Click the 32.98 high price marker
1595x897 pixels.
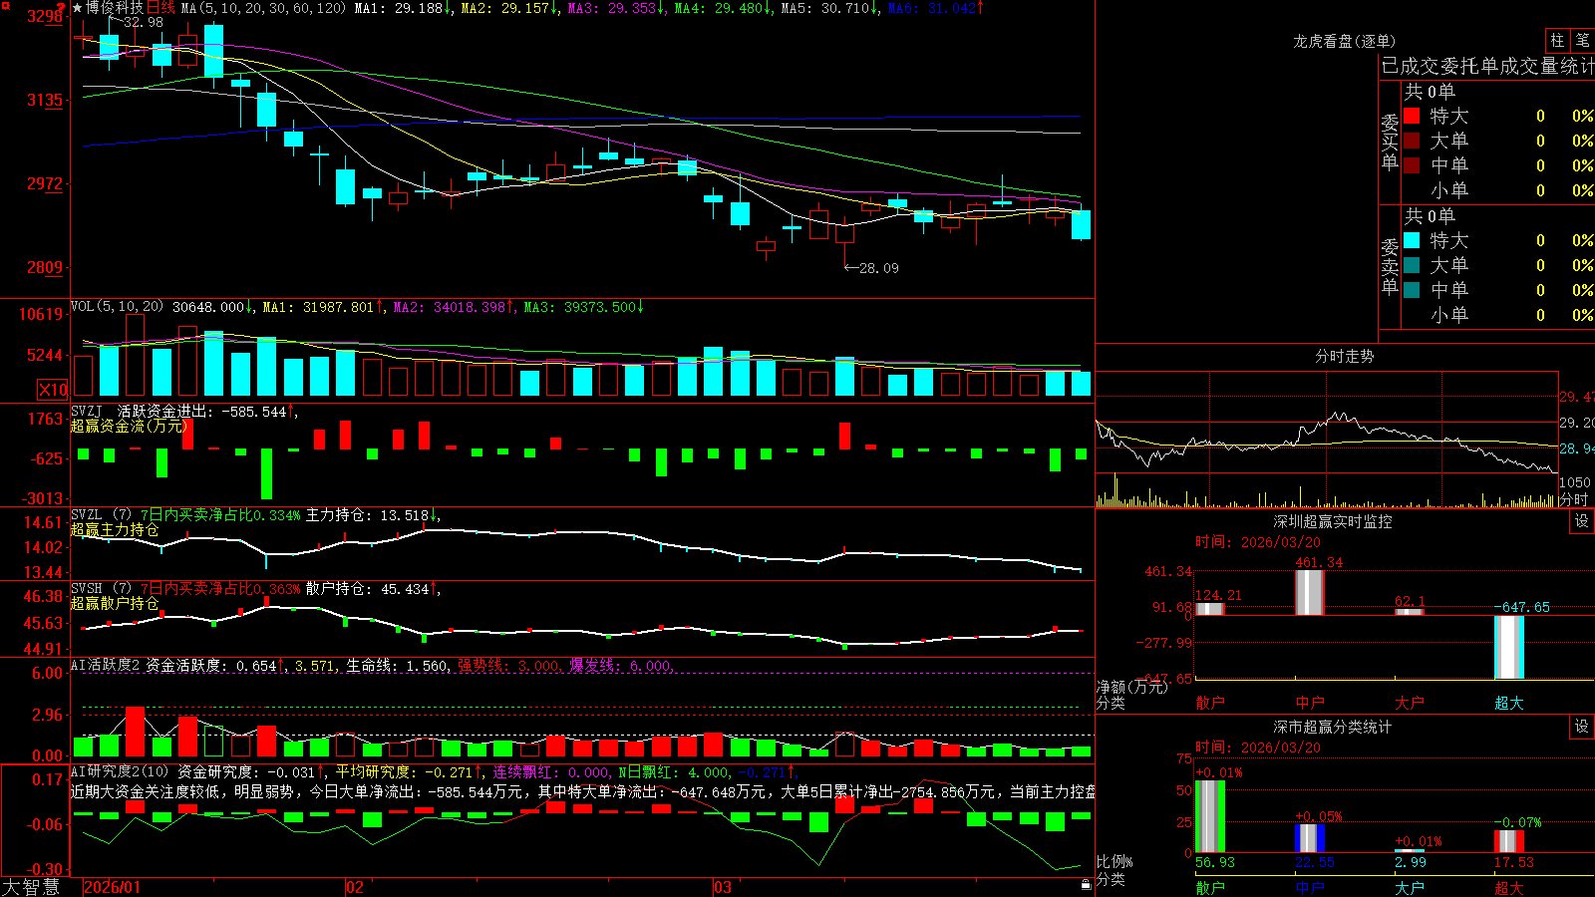tap(144, 22)
